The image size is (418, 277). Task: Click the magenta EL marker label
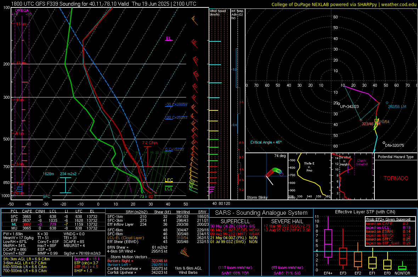pyautogui.click(x=169, y=38)
